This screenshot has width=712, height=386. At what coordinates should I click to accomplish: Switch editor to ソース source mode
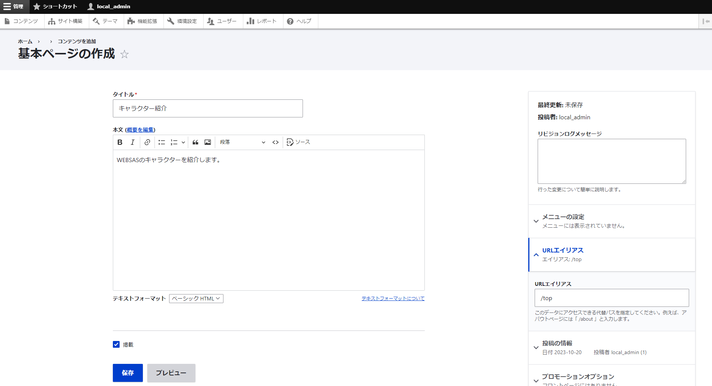click(298, 142)
